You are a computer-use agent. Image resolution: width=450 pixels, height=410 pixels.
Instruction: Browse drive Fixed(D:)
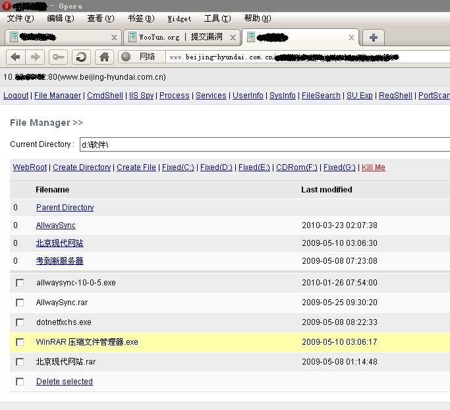pyautogui.click(x=216, y=167)
